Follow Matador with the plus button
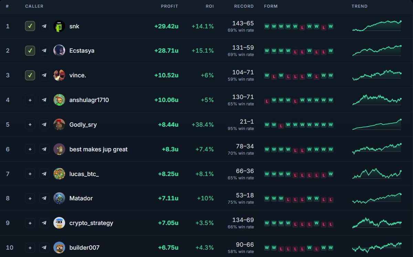Viewport: 413px width, 257px height. point(30,198)
